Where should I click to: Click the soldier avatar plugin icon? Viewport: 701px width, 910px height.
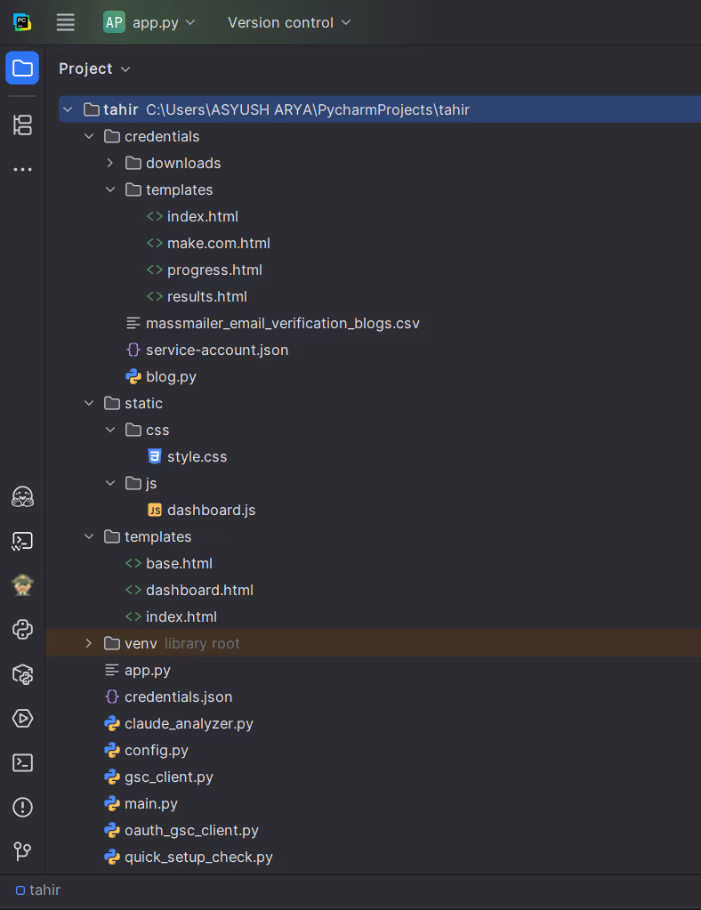click(22, 585)
